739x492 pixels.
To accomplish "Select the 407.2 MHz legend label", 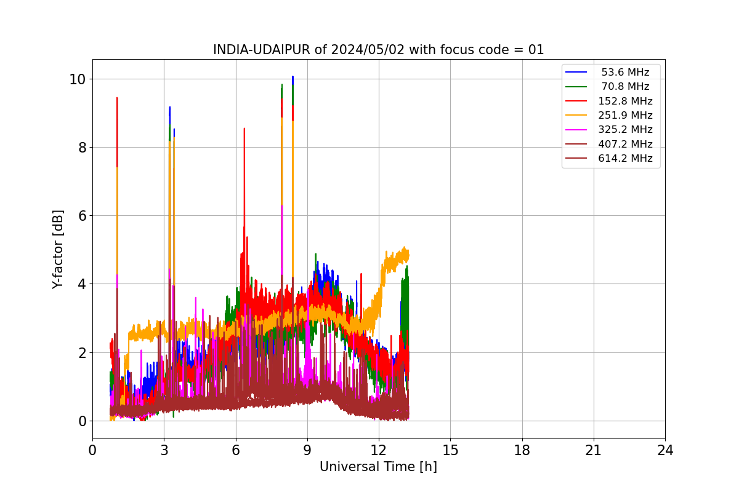I will pos(625,145).
